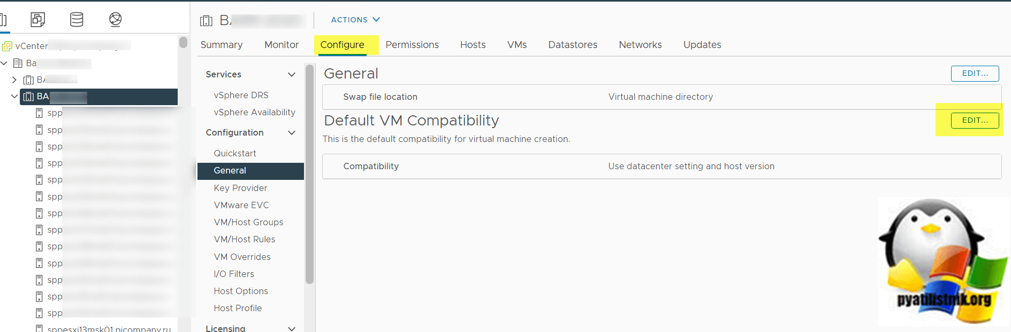Viewport: 1011px width, 332px height.
Task: Open the ACTIONS dropdown menu
Action: tap(355, 20)
